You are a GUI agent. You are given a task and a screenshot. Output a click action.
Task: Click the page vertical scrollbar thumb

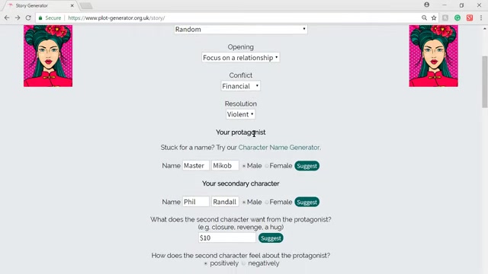click(485, 82)
